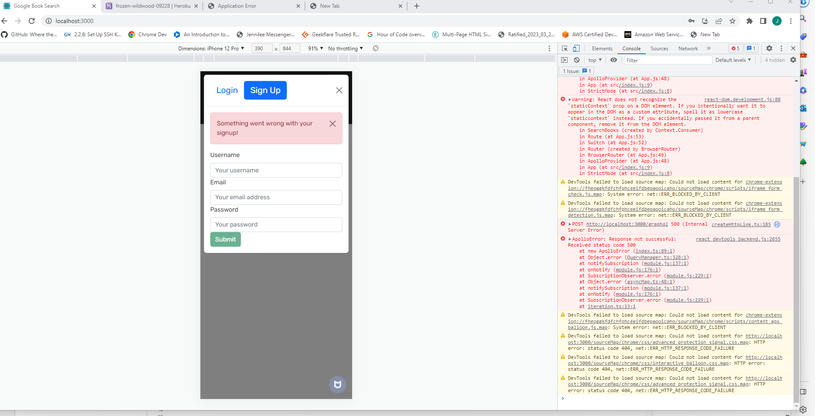Switch to the Network panel
Viewport: 815px width, 416px height.
[687, 48]
